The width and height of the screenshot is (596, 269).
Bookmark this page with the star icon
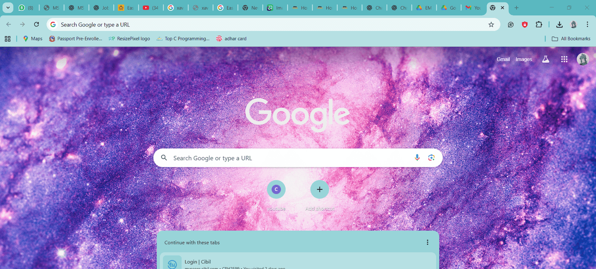coord(491,25)
